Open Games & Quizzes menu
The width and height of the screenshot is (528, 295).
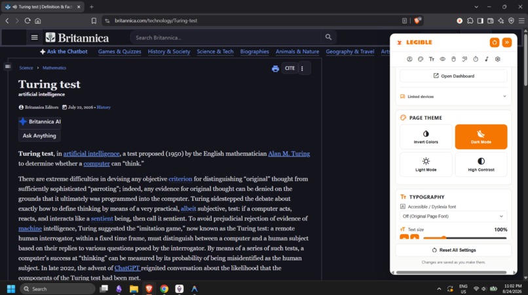click(119, 52)
